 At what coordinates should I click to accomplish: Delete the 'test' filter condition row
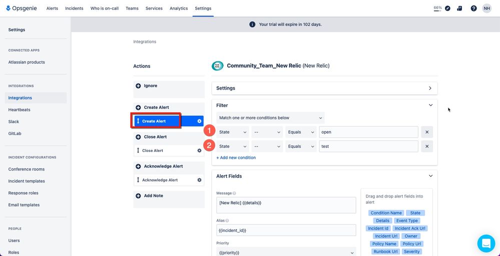click(x=427, y=146)
